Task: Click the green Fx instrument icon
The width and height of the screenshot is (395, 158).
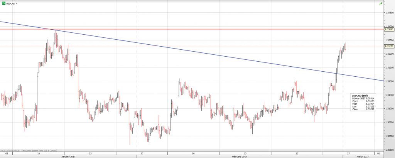Action: 3,3
